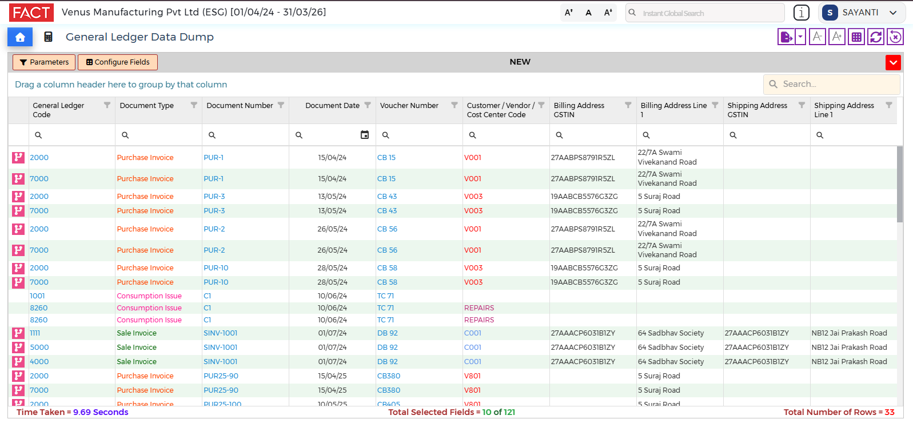Click the Configure Fields button
The width and height of the screenshot is (913, 423).
click(118, 62)
